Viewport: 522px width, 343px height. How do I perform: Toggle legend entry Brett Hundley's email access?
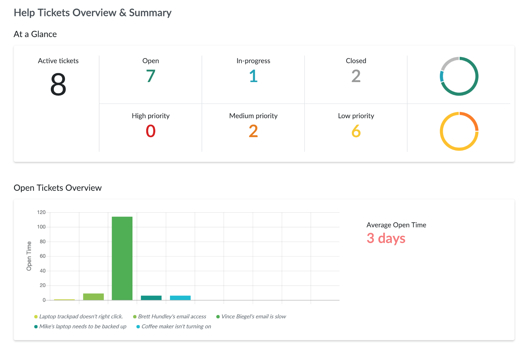click(170, 317)
